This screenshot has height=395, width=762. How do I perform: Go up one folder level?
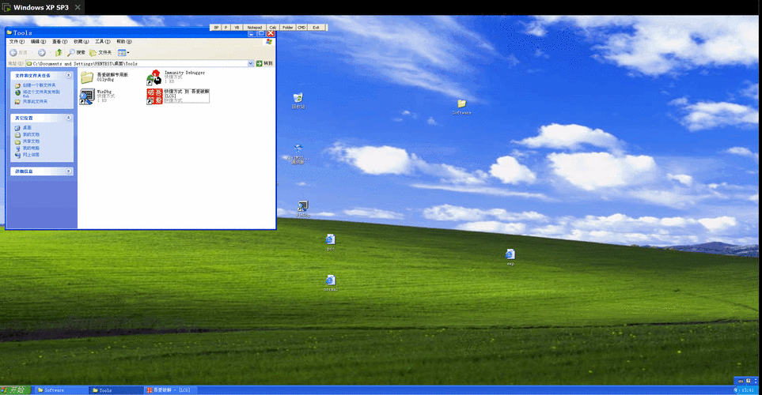[x=59, y=52]
